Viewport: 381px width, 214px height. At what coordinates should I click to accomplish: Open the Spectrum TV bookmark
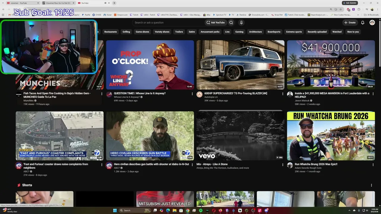[x=219, y=15]
